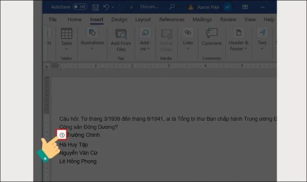307x182 pixels.
Task: Click the Add-ins icon
Action: pyautogui.click(x=145, y=33)
